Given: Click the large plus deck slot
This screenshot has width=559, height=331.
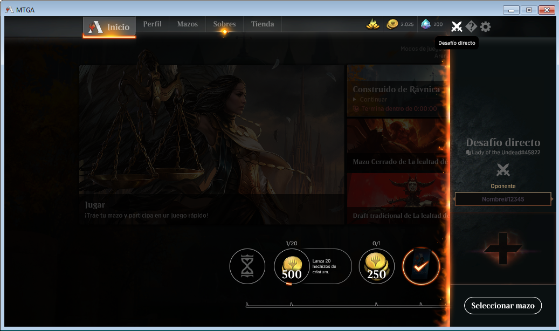Looking at the screenshot, I should [x=503, y=248].
